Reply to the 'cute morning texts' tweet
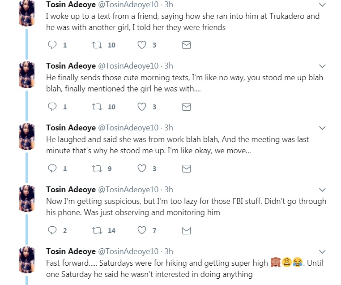Viewport: 341px width, 285px height. (52, 107)
